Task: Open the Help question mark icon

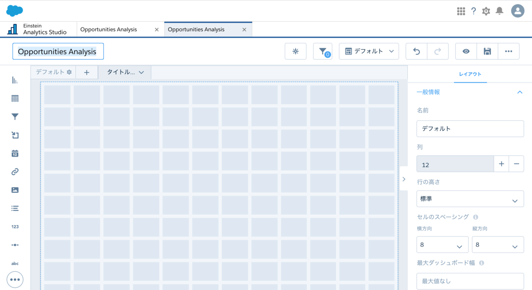Action: point(473,11)
